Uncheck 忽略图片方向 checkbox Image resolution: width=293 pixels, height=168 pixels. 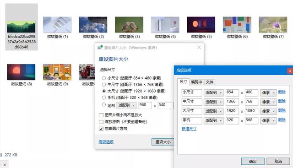click(x=101, y=129)
